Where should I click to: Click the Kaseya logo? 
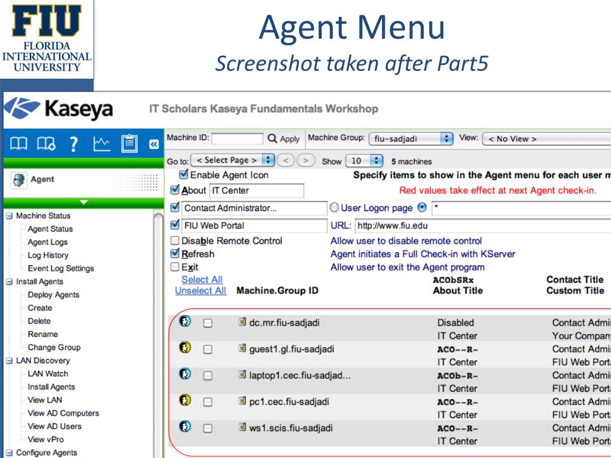[x=59, y=109]
